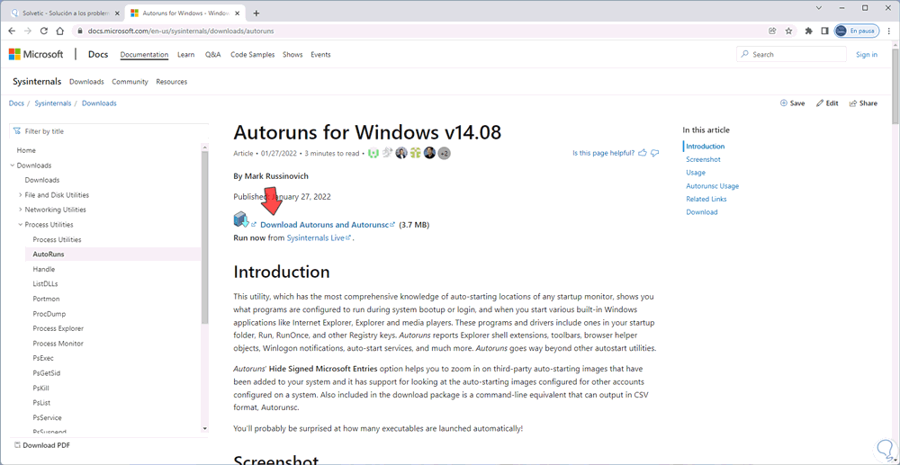
Task: Open Learn in top navigation
Action: click(x=186, y=55)
